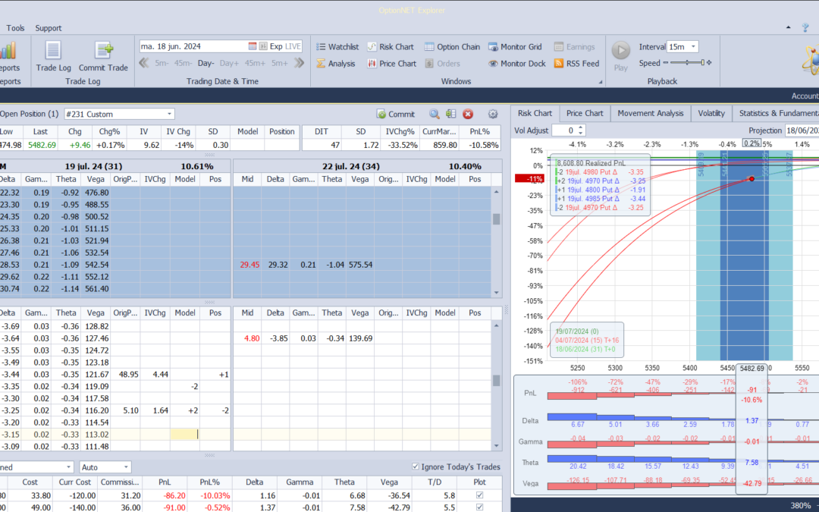
Task: Open the Trade Log window
Action: point(53,56)
